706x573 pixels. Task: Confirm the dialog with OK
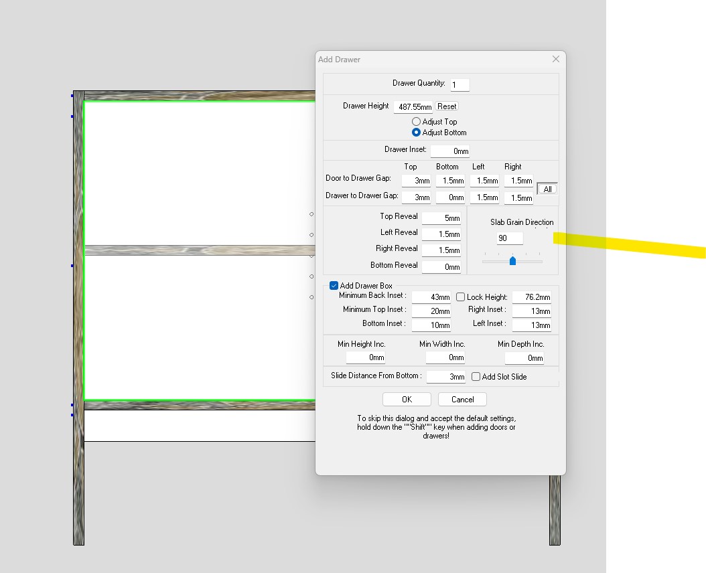(407, 400)
